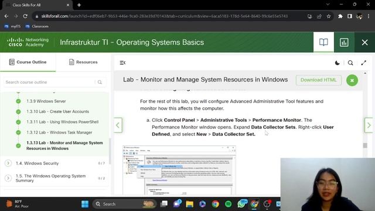The image size is (375, 211).
Task: Open the browser side panel icon
Action: pyautogui.click(x=350, y=16)
